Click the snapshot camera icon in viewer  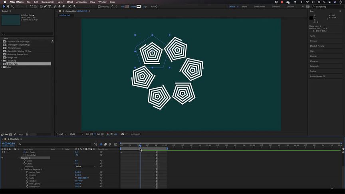pos(123,134)
